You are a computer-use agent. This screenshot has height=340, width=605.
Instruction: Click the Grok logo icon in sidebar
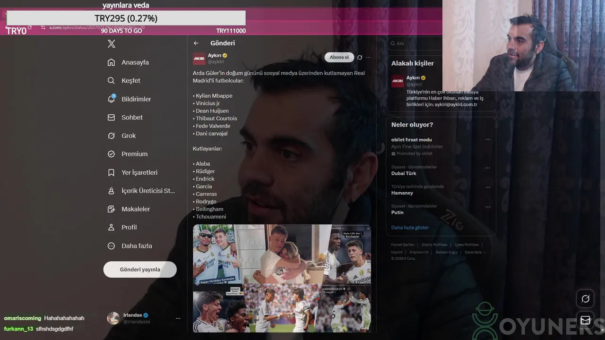click(x=111, y=136)
